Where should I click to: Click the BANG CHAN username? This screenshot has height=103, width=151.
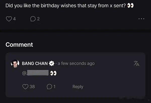coord(35,63)
